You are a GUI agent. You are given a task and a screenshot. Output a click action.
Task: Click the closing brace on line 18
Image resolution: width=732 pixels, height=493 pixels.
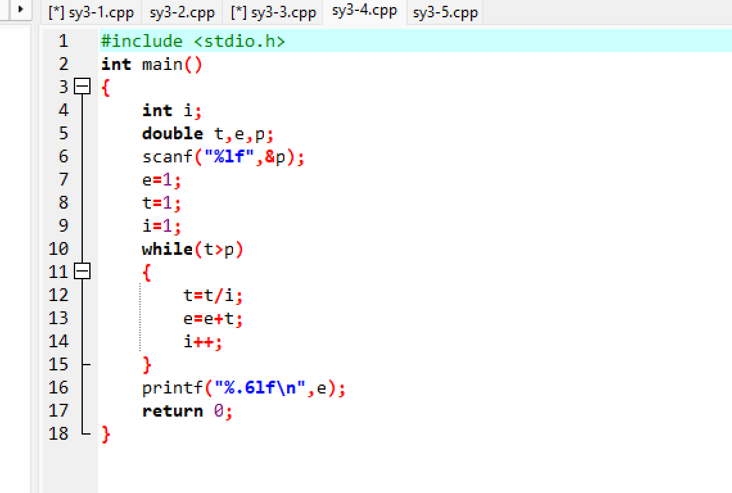tap(106, 434)
